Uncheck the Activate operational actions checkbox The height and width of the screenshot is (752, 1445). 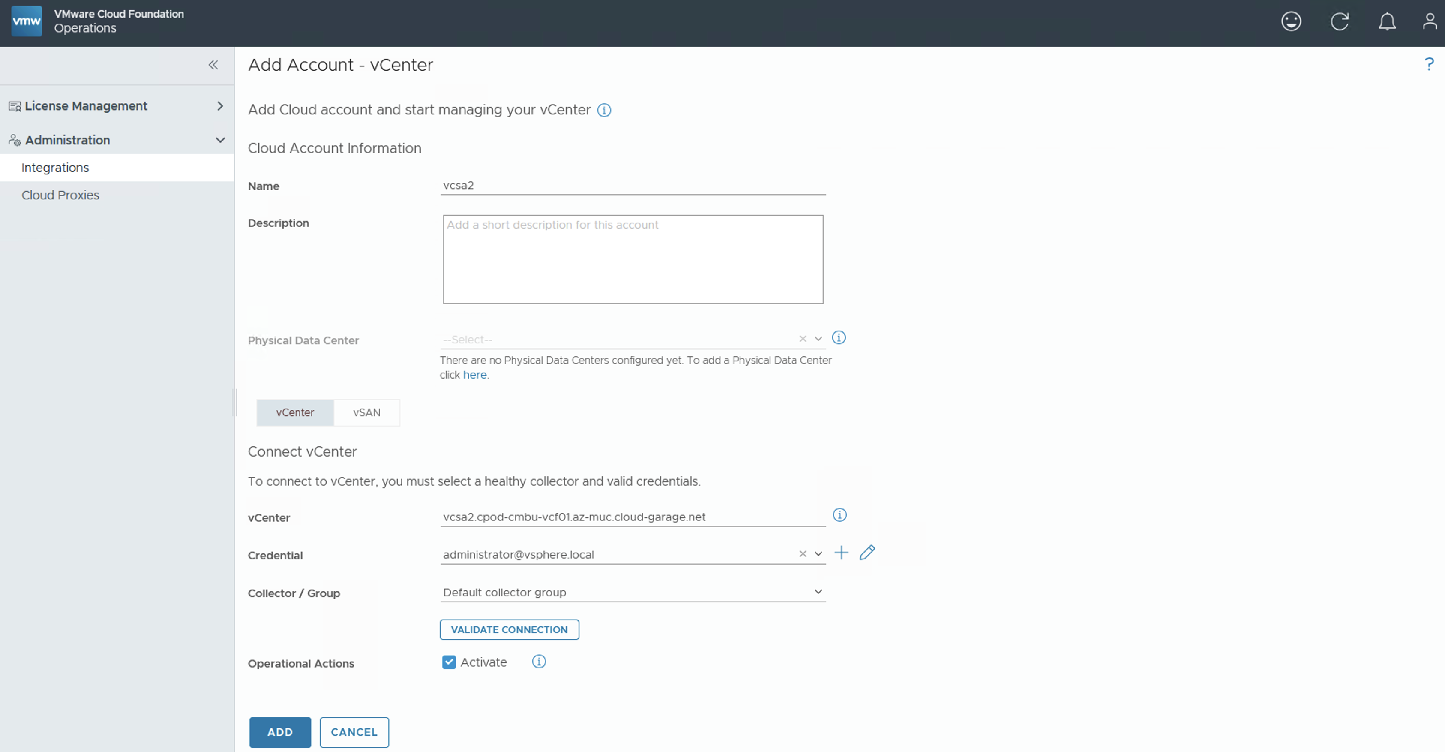[449, 662]
